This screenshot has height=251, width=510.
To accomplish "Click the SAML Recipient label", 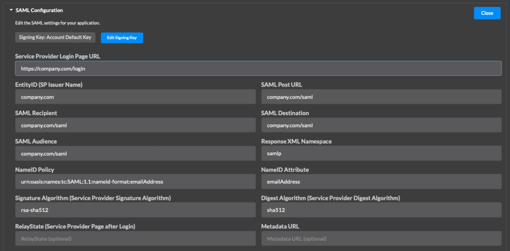I will tap(36, 113).
